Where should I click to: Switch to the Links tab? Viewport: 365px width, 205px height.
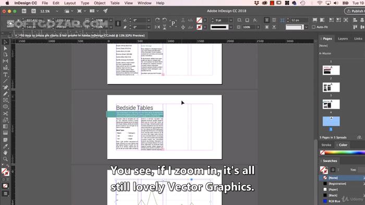click(358, 39)
